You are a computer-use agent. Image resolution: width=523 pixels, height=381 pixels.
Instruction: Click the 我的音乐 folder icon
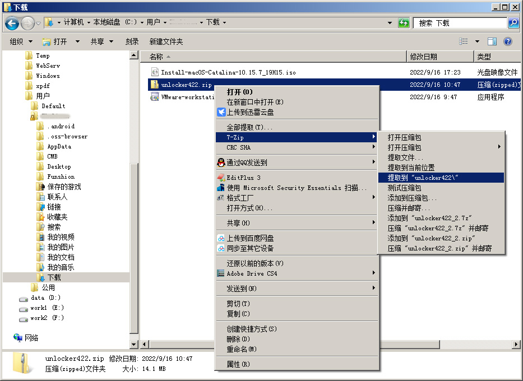[40, 267]
